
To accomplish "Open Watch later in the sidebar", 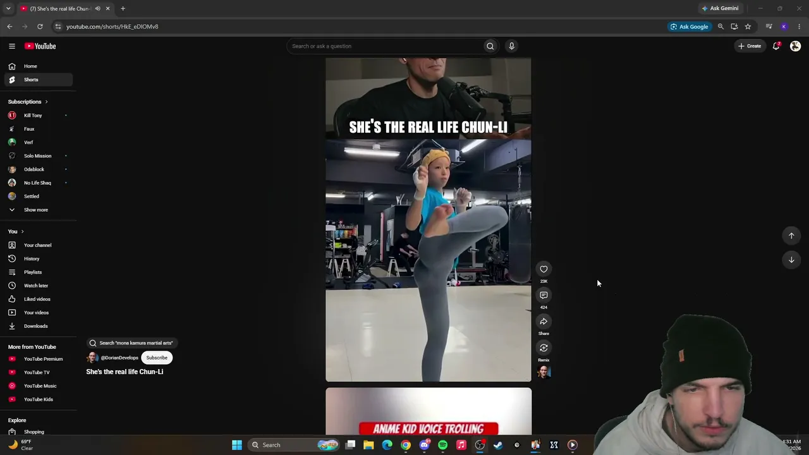I will click(x=39, y=286).
